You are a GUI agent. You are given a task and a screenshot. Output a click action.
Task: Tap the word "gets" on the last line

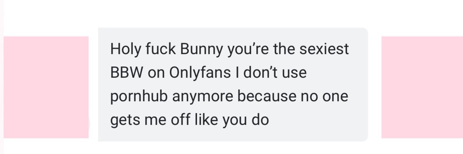[x=123, y=120]
